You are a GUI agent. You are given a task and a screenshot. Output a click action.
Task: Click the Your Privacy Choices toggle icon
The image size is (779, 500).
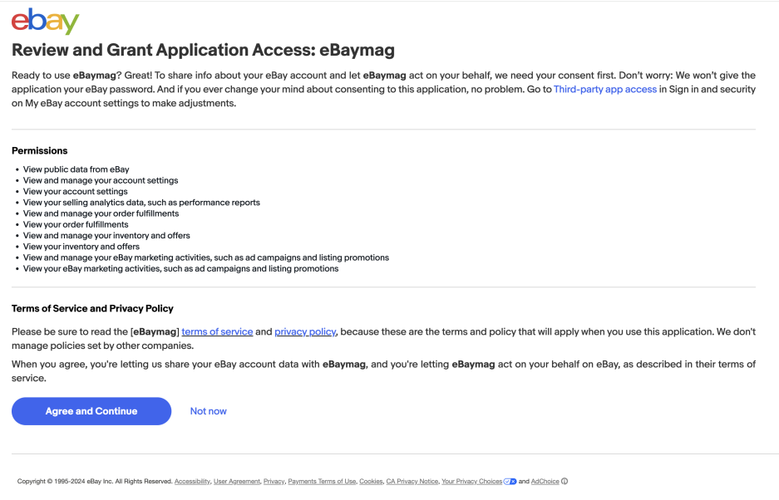click(x=508, y=481)
